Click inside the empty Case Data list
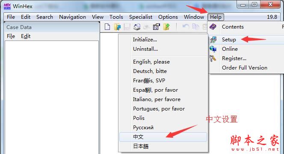 (x=52, y=98)
